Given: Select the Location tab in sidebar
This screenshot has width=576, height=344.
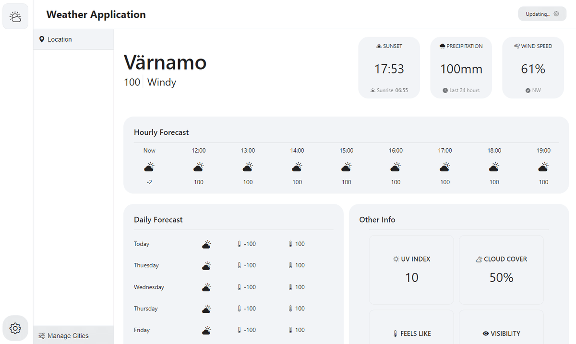Looking at the screenshot, I should pos(73,39).
